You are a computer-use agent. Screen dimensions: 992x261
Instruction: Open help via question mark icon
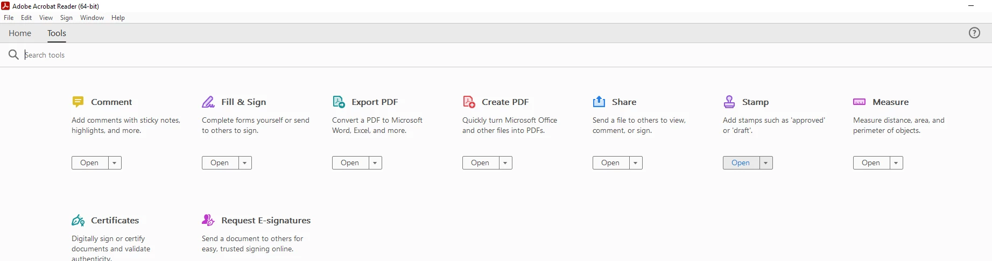coord(974,33)
